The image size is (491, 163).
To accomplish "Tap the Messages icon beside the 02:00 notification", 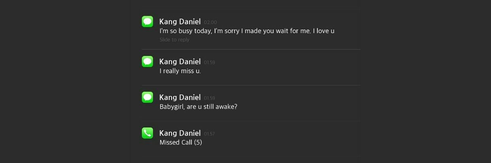I will (x=147, y=22).
